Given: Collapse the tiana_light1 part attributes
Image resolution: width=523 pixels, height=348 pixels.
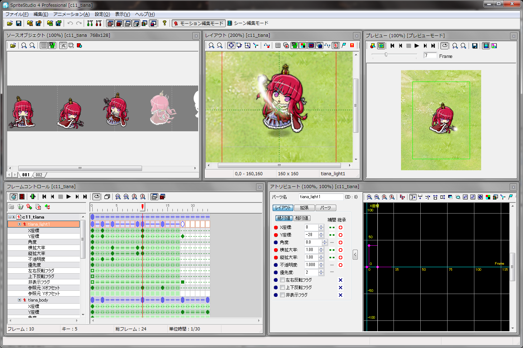Looking at the screenshot, I should [x=20, y=224].
